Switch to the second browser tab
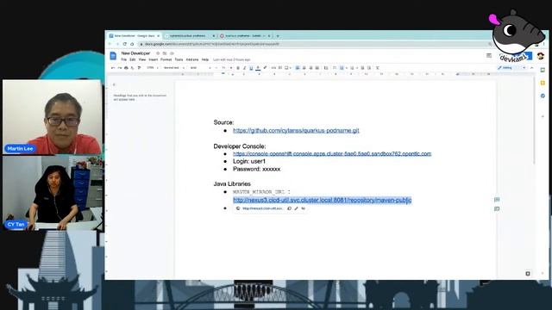The width and height of the screenshot is (552, 310). tap(190, 36)
